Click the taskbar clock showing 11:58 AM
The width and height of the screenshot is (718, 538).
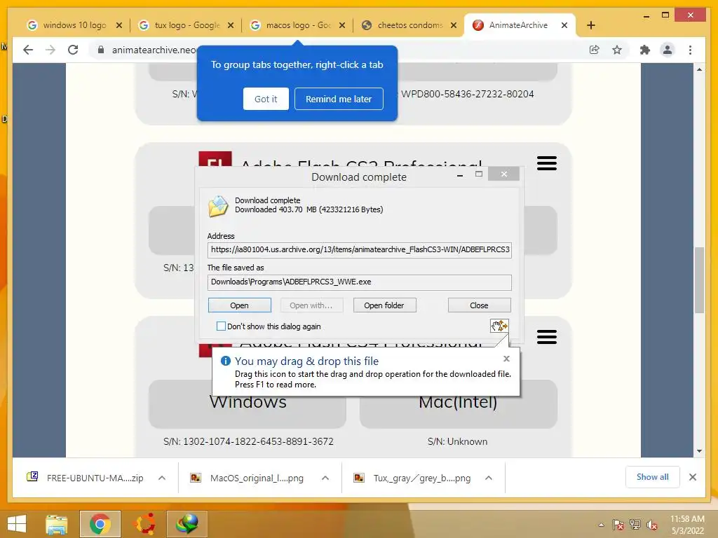click(x=687, y=525)
